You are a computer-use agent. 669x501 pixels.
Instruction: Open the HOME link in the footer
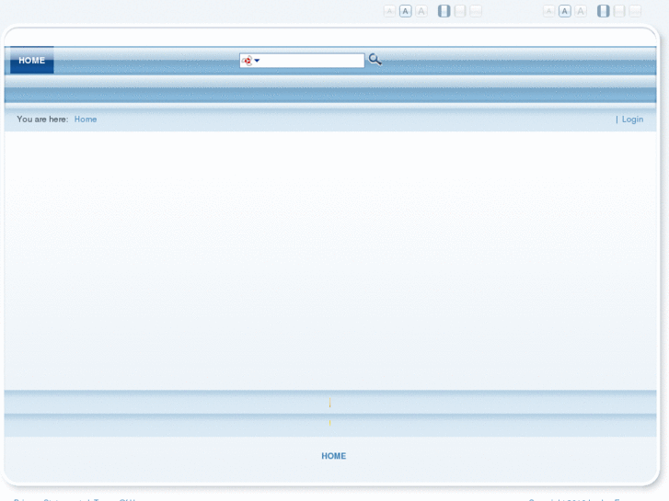(334, 456)
